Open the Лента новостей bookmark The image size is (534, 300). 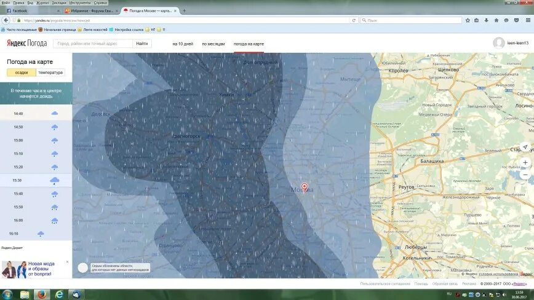tap(92, 30)
